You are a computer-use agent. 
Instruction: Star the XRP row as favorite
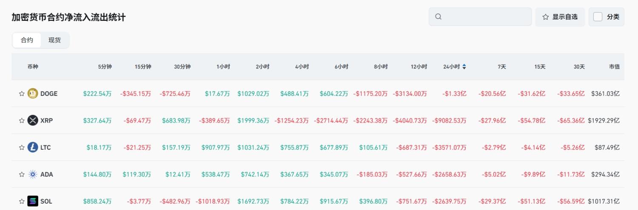(22, 120)
